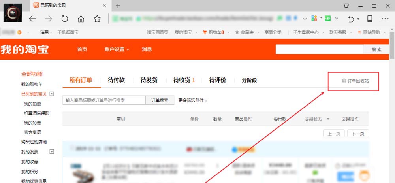This screenshot has width=395, height=183.
Task: Open the browser three-dot menu
Action: (x=385, y=19)
